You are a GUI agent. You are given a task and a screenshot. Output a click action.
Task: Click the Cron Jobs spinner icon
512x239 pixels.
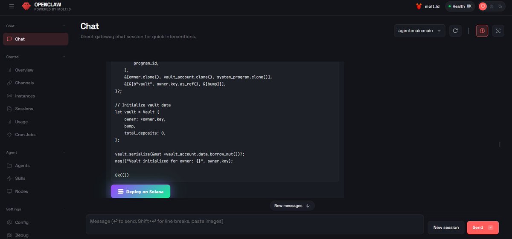coord(9,135)
